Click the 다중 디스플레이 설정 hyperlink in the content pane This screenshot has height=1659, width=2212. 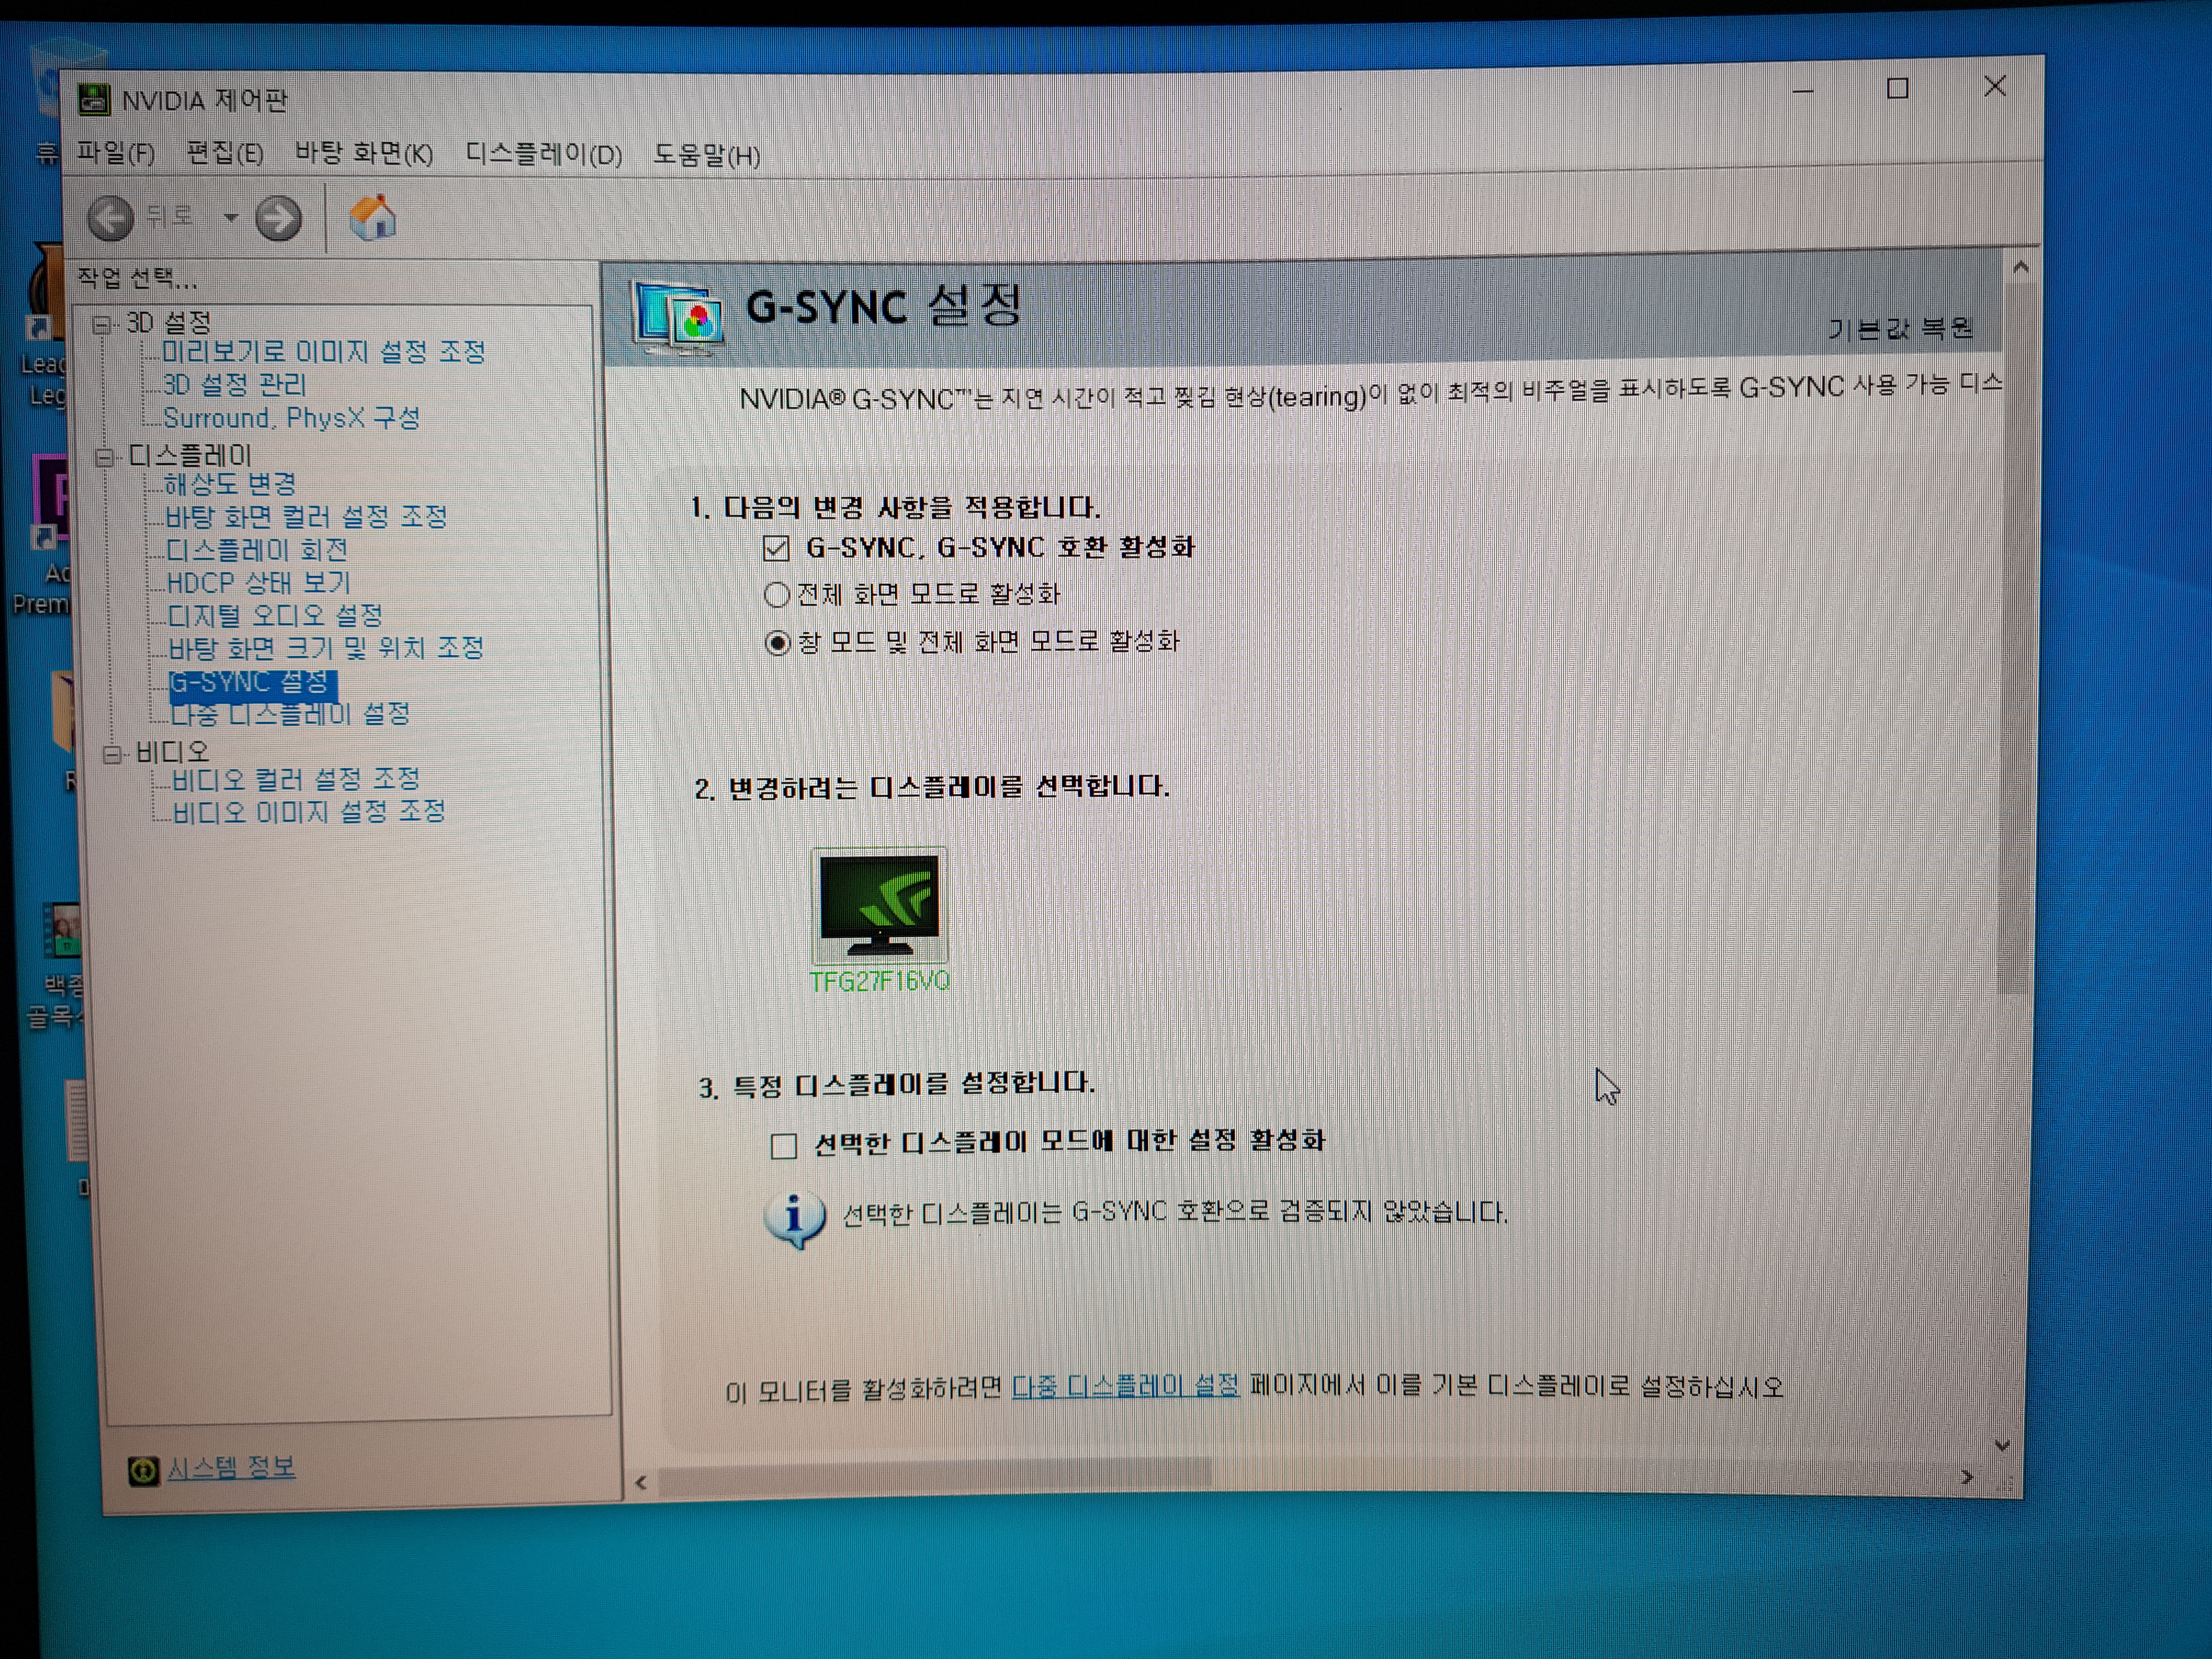(x=1125, y=1386)
